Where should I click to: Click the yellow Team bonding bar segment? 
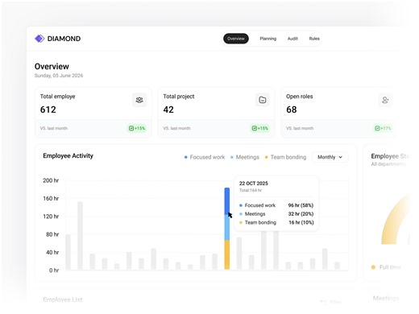227,254
